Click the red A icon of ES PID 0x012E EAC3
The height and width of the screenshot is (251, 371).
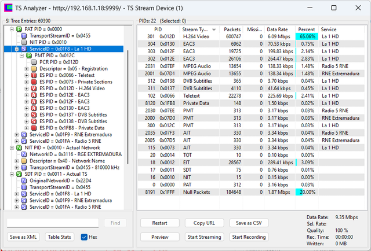34,95
